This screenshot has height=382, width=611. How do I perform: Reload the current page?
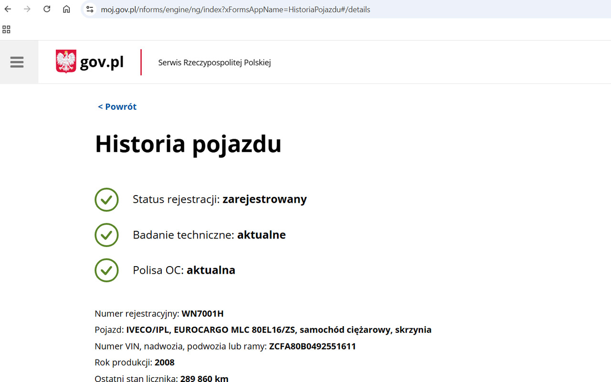(x=47, y=9)
